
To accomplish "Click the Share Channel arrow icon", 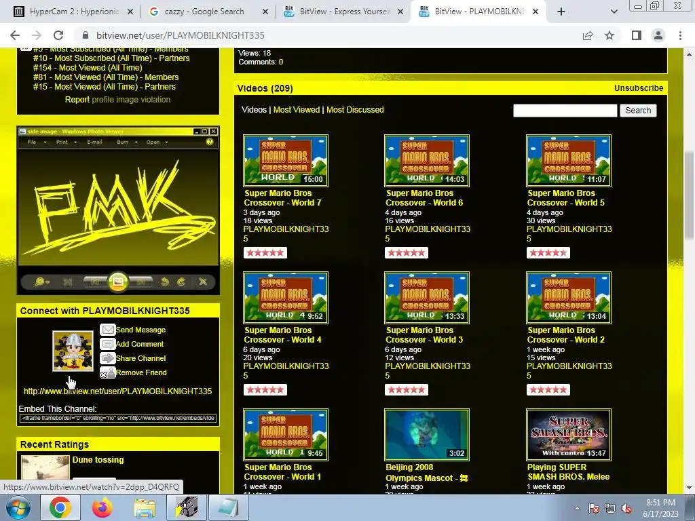I will pyautogui.click(x=108, y=358).
